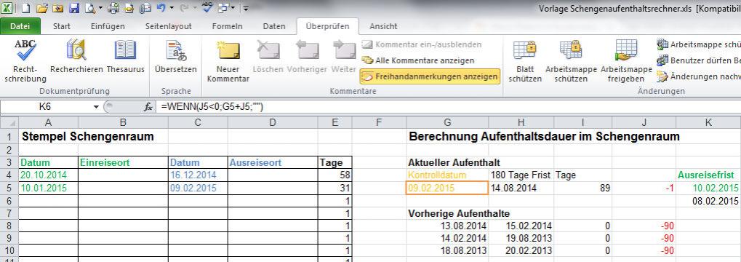741x262 pixels.
Task: Click into the Name Box showing K6
Action: pos(45,108)
